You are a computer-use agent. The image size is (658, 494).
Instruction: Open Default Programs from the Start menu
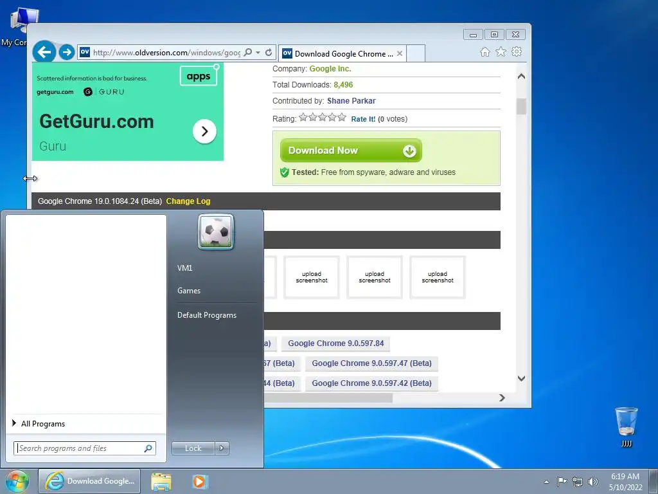(207, 315)
